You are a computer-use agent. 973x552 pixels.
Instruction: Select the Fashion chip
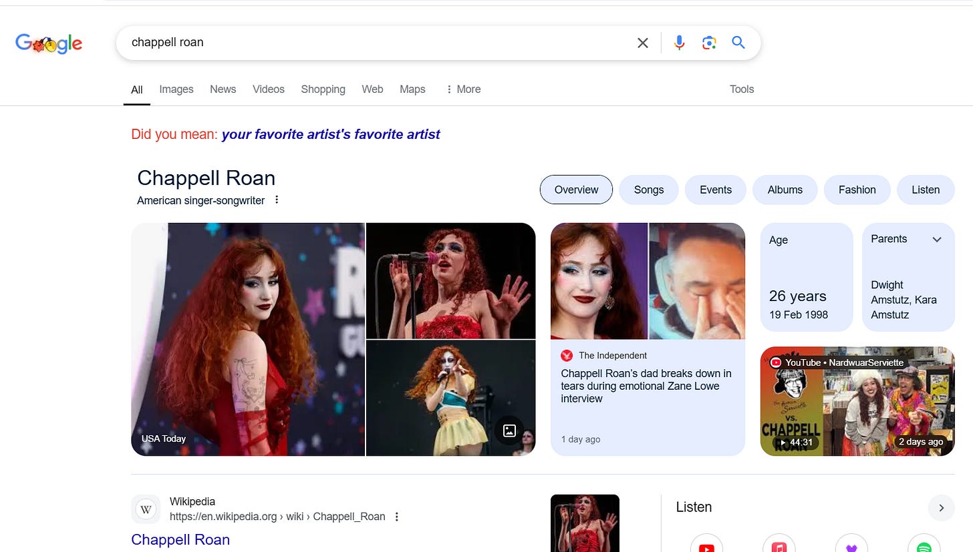pyautogui.click(x=857, y=190)
